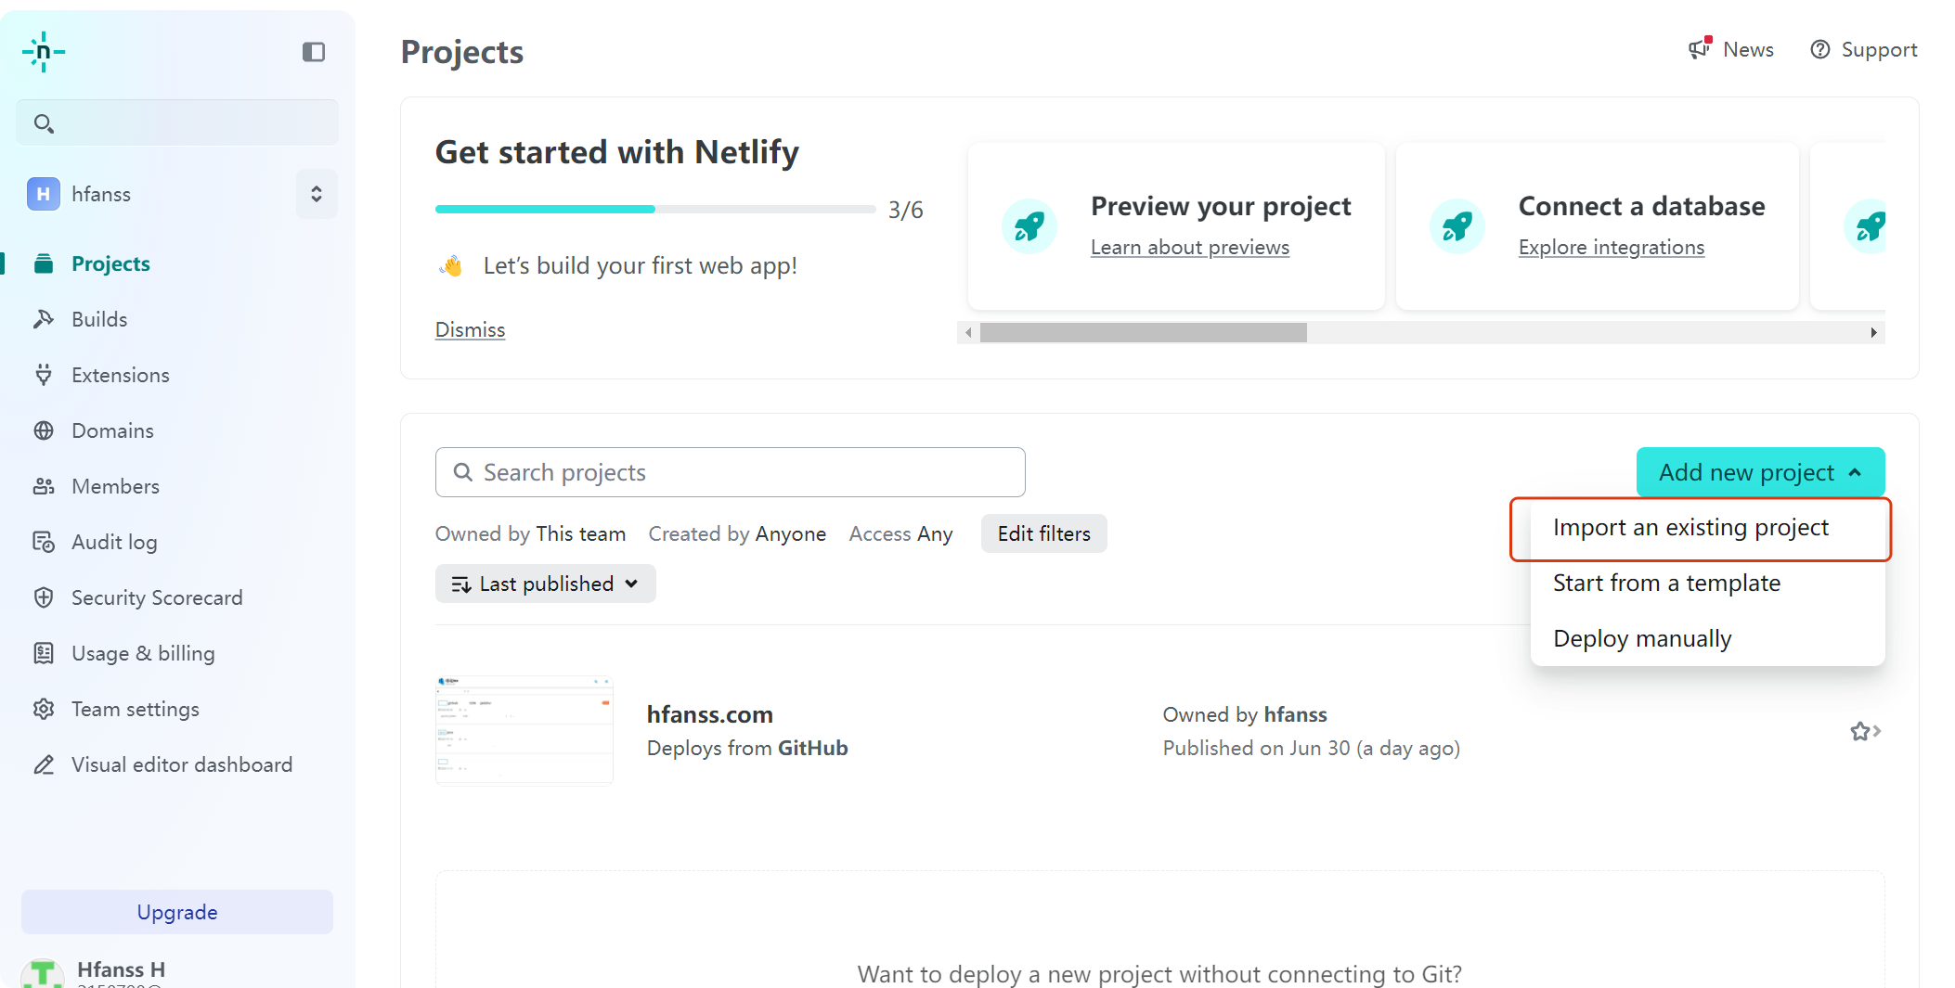Click the Builds hammer icon

click(x=44, y=319)
